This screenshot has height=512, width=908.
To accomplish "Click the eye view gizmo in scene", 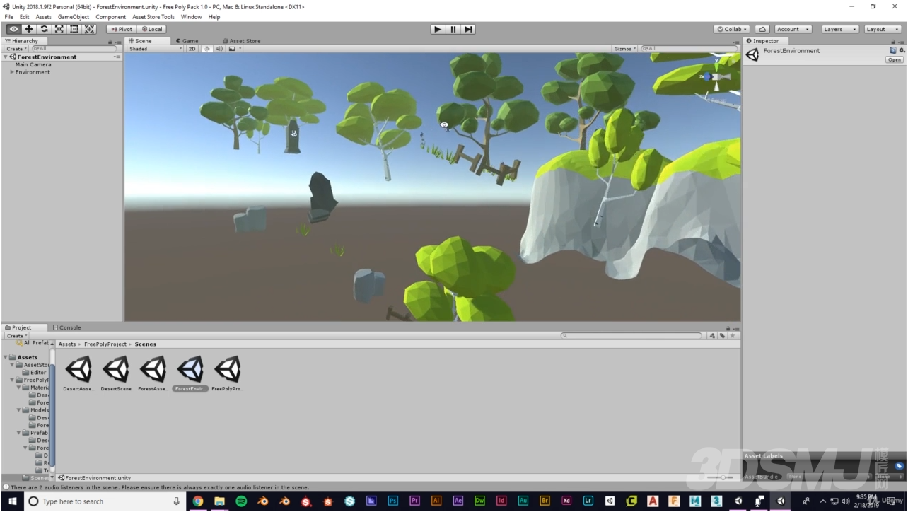I will pos(444,125).
